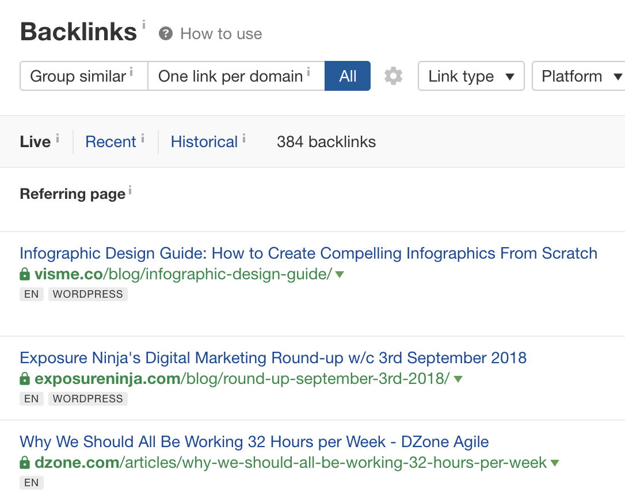
Task: Switch to the Historical backlinks tab
Action: (204, 142)
